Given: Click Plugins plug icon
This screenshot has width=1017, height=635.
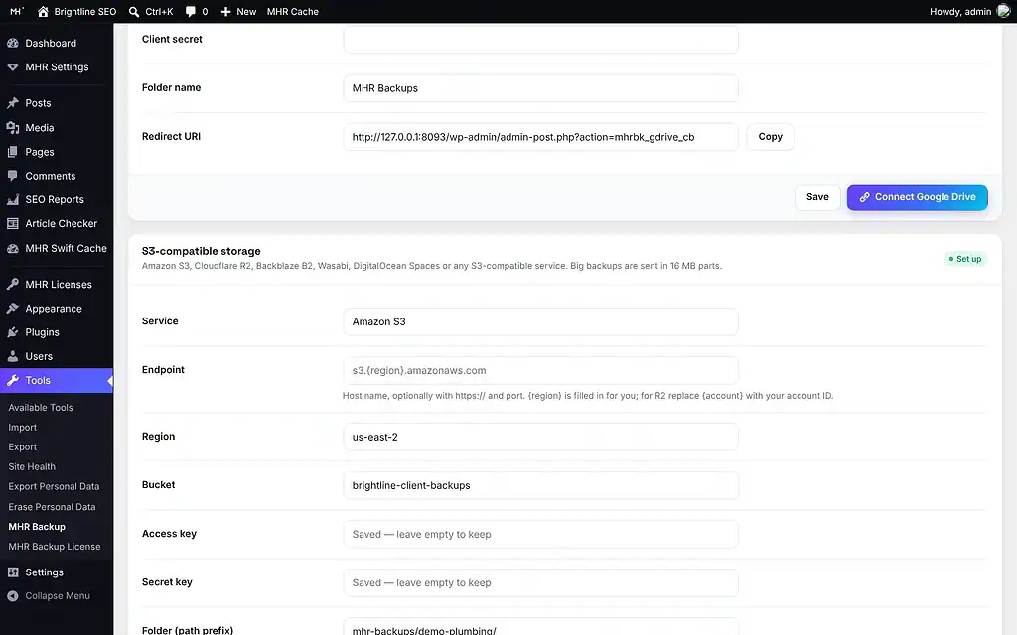Looking at the screenshot, I should tap(12, 332).
